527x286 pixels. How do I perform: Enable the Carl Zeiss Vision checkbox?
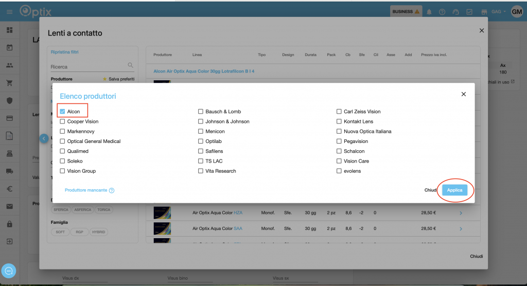[339, 112]
